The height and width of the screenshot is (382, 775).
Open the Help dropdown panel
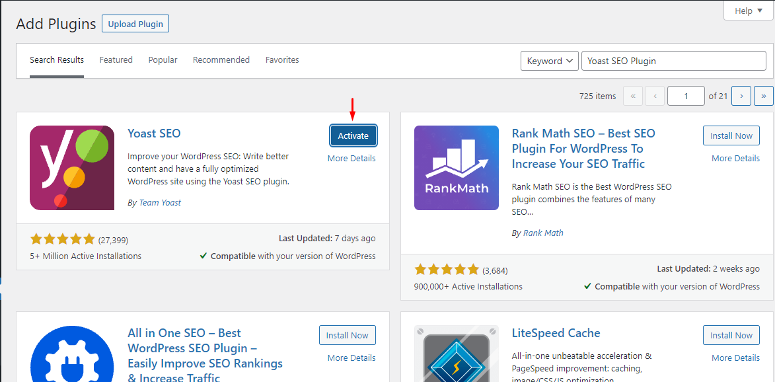click(749, 11)
